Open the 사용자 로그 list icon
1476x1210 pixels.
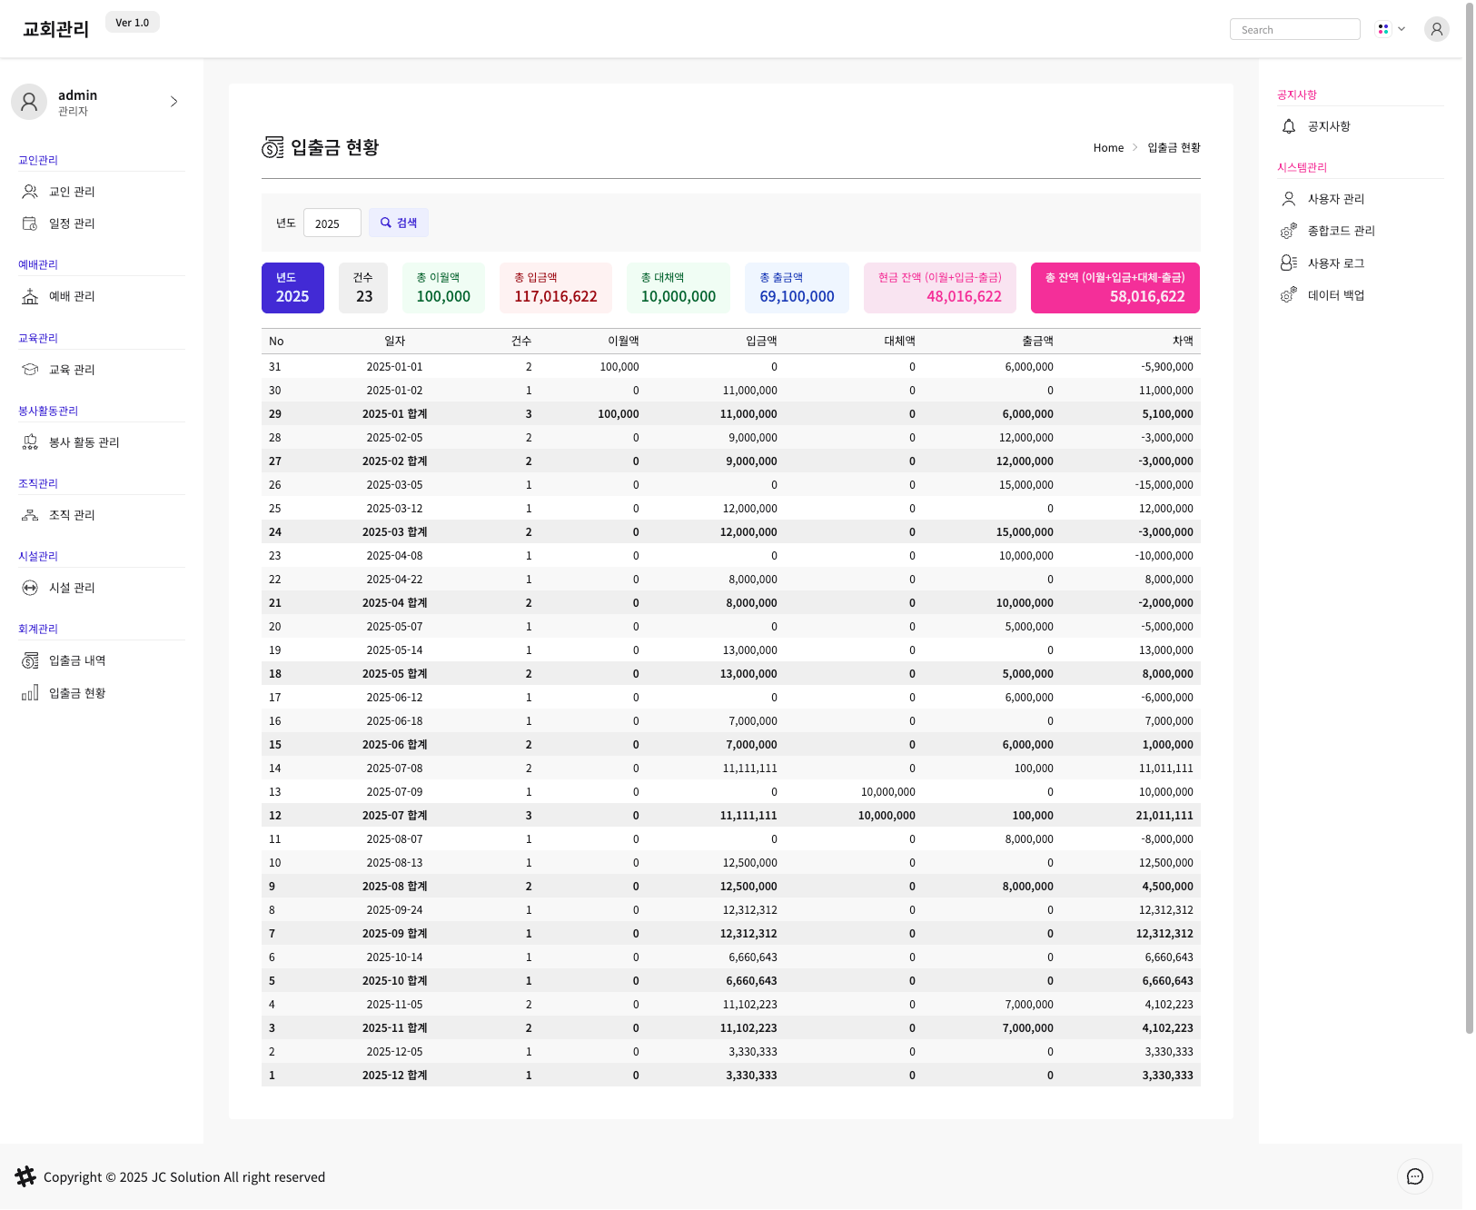[1288, 263]
